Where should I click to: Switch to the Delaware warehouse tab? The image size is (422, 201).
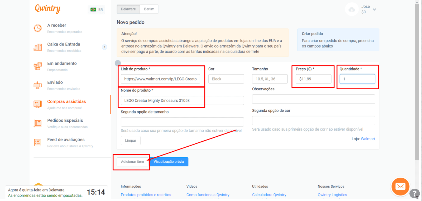tap(128, 9)
